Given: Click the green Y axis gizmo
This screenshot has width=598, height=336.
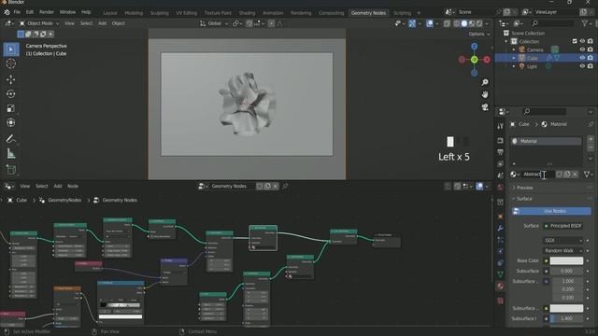Looking at the screenshot, I should (474, 60).
